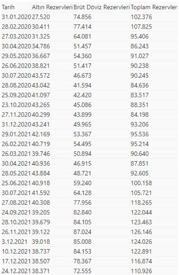Click the date cell 30.04.2020

[x=16, y=46]
